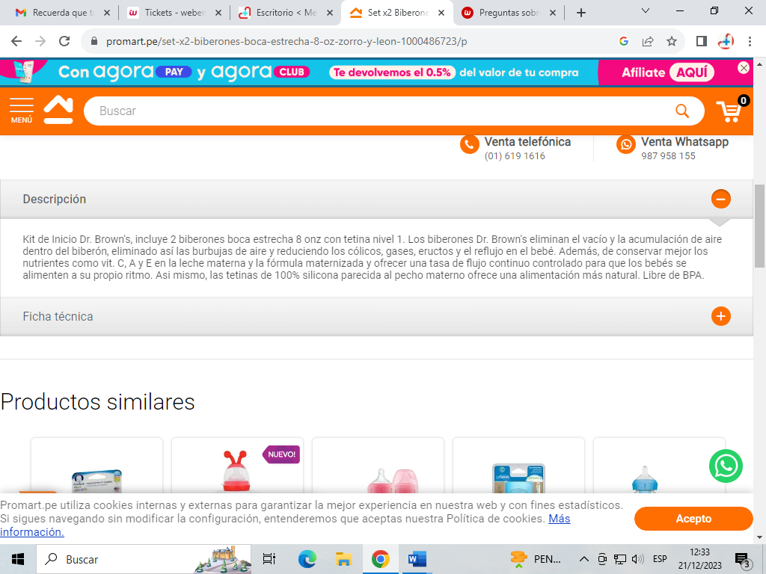
Task: Open Windows Start menu
Action: point(18,559)
